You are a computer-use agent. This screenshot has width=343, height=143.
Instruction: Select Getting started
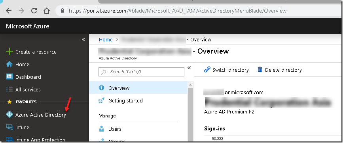pos(125,101)
